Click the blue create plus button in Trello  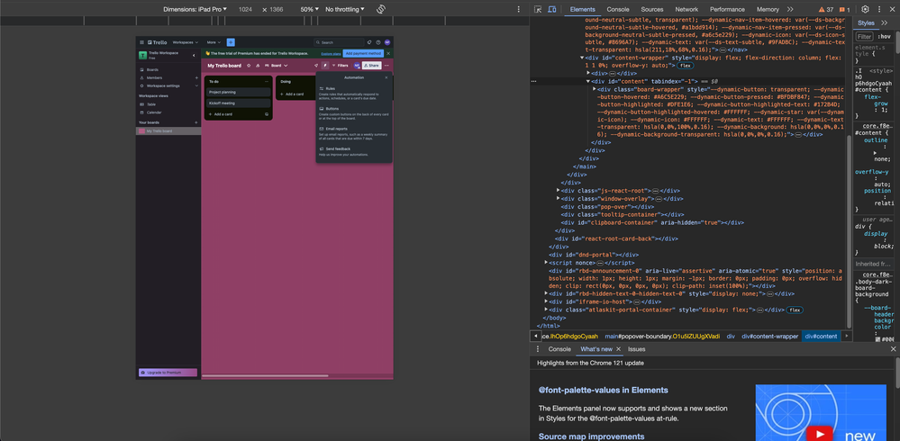tap(231, 42)
